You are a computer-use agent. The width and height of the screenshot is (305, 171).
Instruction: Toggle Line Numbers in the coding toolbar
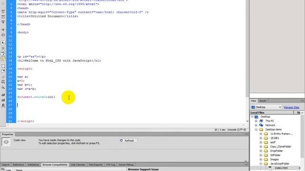[3, 43]
